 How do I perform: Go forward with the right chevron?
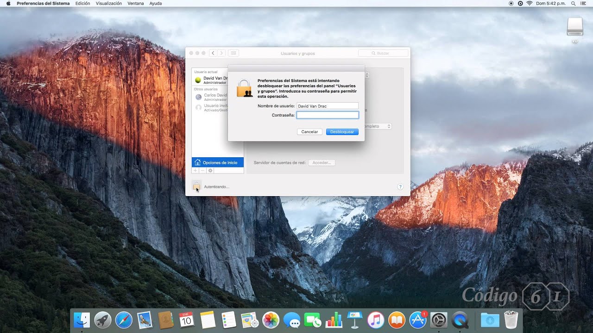click(221, 53)
